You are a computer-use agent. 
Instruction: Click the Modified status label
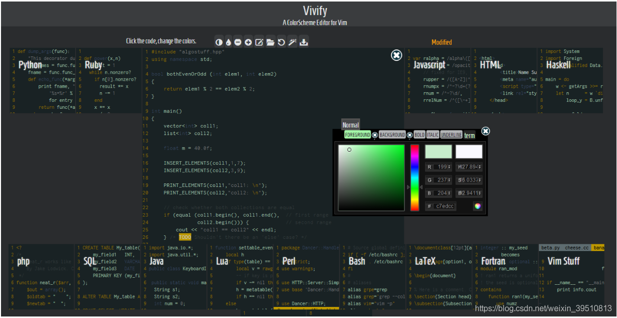(442, 42)
